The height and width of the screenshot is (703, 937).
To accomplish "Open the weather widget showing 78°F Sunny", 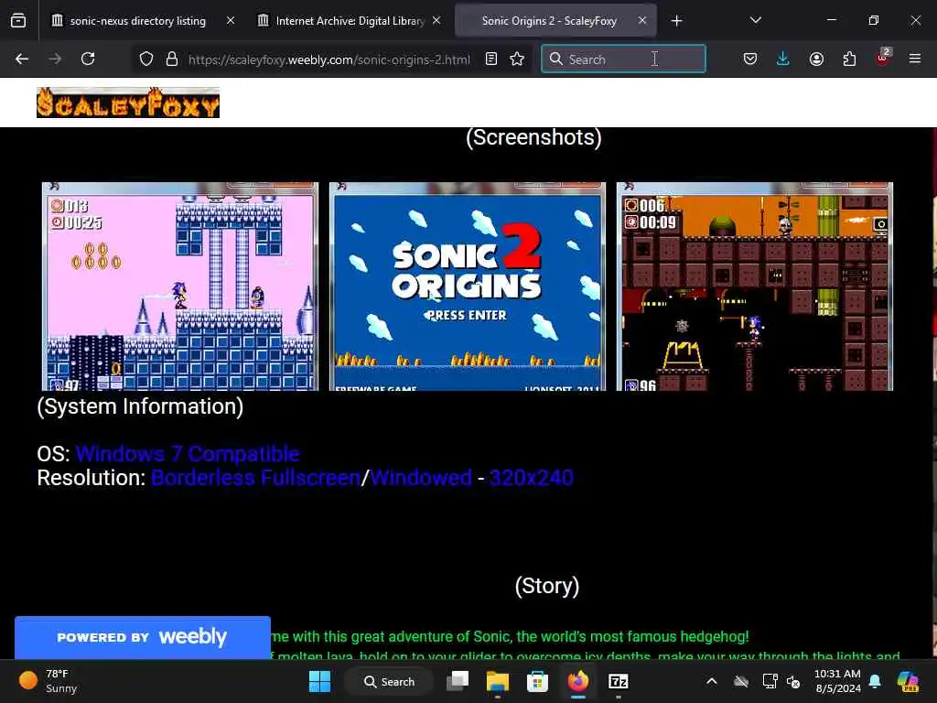I will click(x=49, y=681).
